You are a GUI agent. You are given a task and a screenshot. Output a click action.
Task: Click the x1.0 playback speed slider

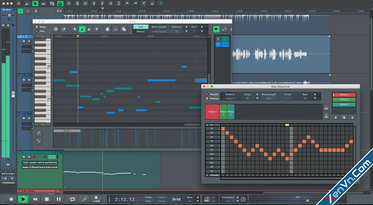[x=307, y=201]
